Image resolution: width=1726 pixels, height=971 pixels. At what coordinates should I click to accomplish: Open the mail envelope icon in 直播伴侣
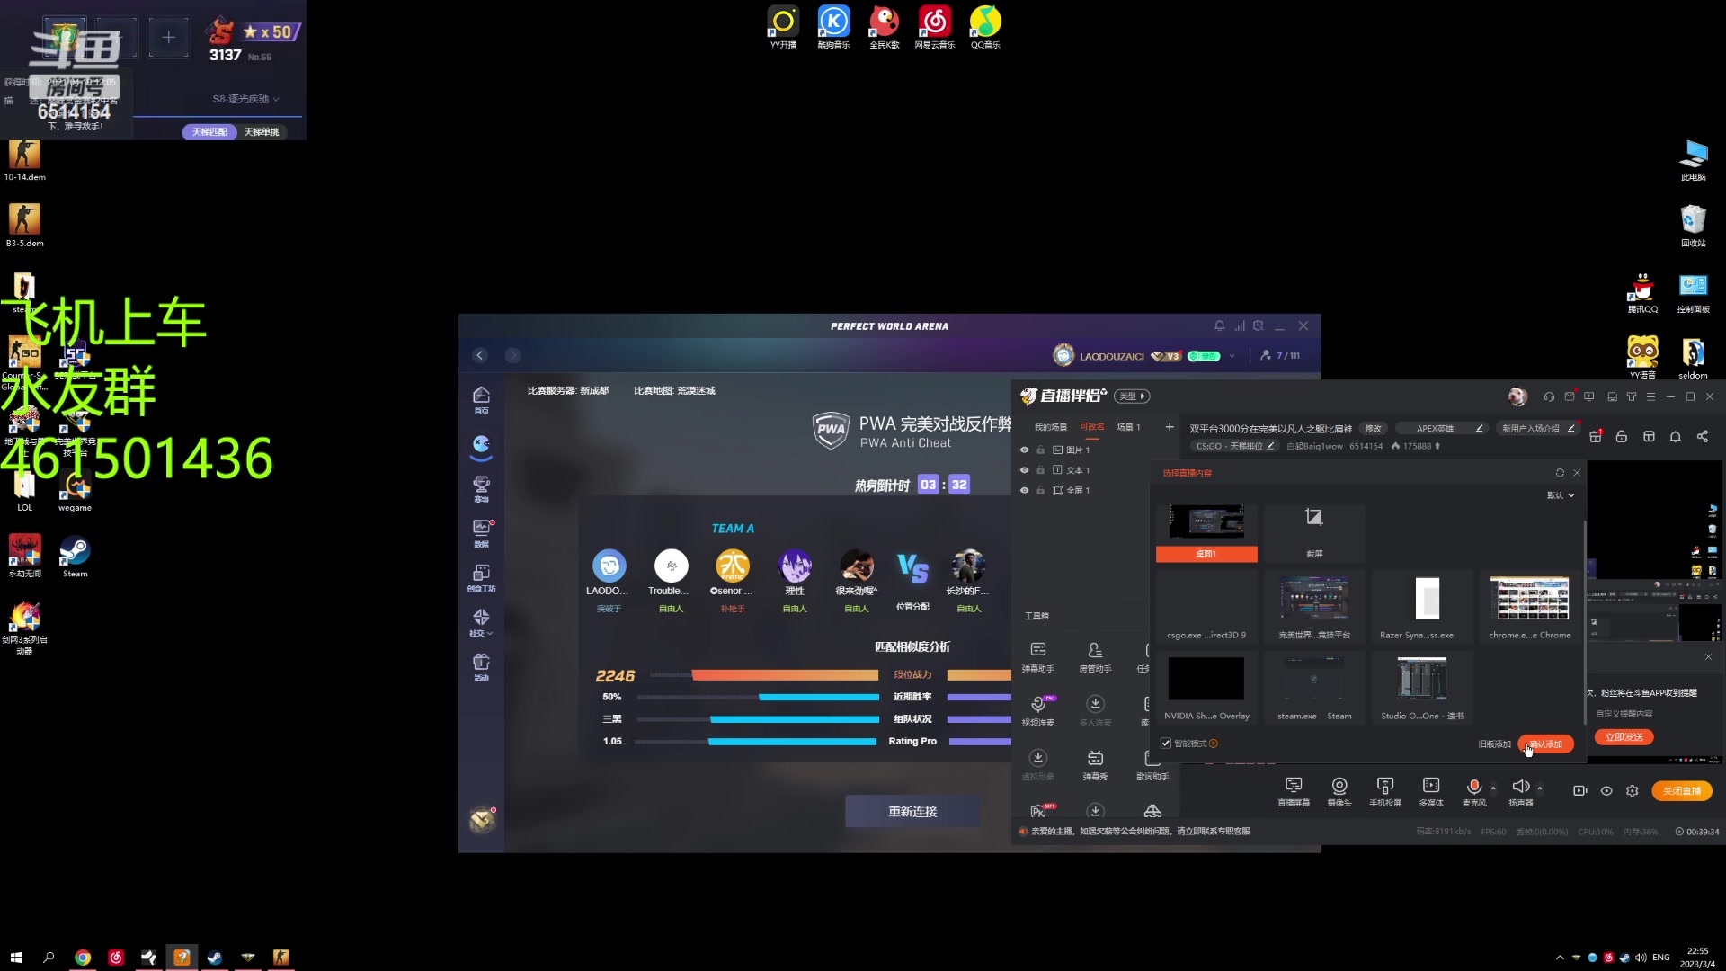click(x=1570, y=396)
